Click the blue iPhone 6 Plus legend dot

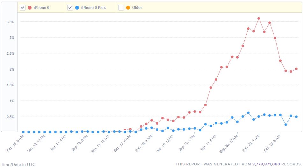tap(77, 8)
